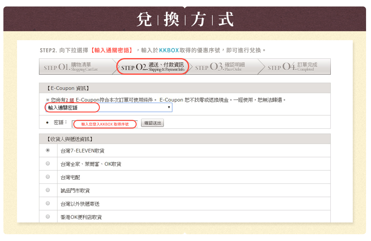Choose 香港OK便利店取貨 radio option

click(48, 217)
